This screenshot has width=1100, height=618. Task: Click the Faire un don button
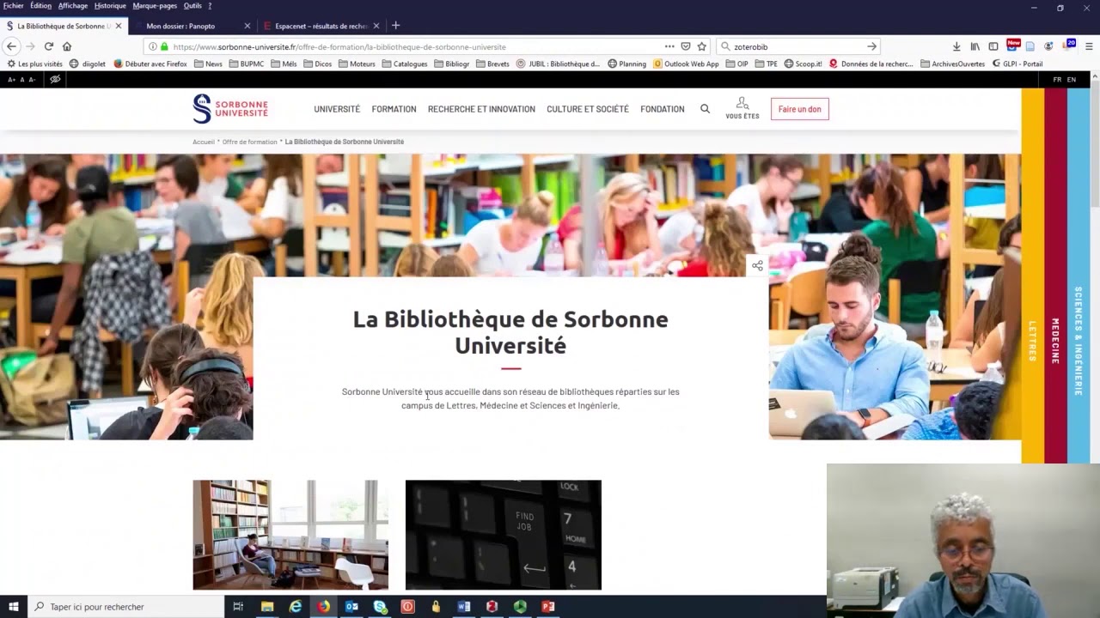[x=800, y=109]
